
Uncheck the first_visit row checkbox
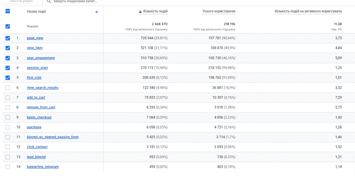7,78
